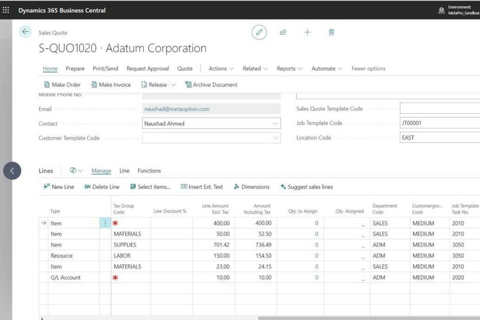Click the Line Discount % column header

pos(170,211)
